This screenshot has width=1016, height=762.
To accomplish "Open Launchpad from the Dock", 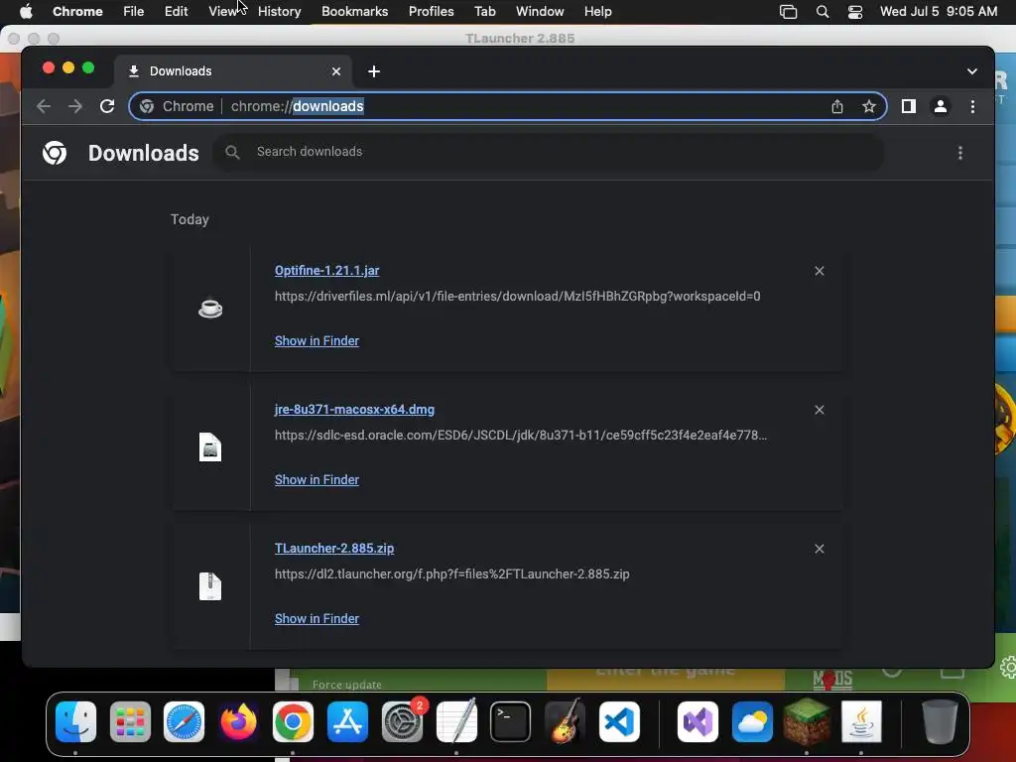I will (x=130, y=721).
